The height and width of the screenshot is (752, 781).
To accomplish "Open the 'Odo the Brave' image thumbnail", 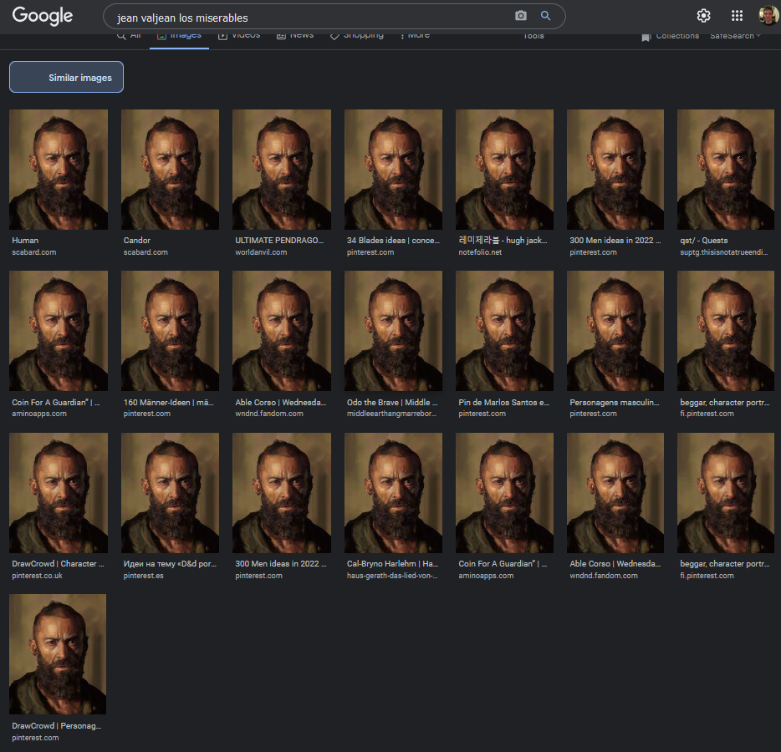I will coord(393,331).
